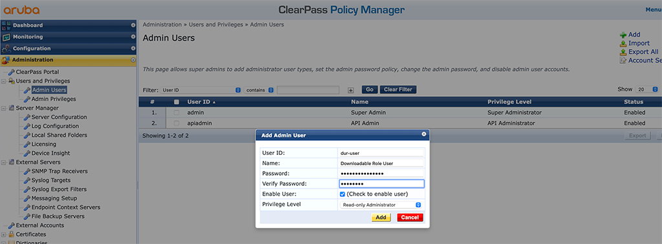This screenshot has height=244, width=662.
Task: Open Messaging Setup
Action: 54,198
